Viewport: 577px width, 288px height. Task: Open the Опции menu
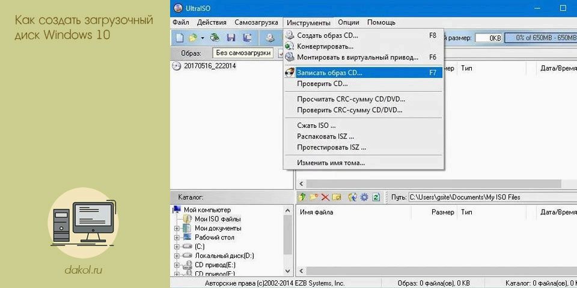349,22
